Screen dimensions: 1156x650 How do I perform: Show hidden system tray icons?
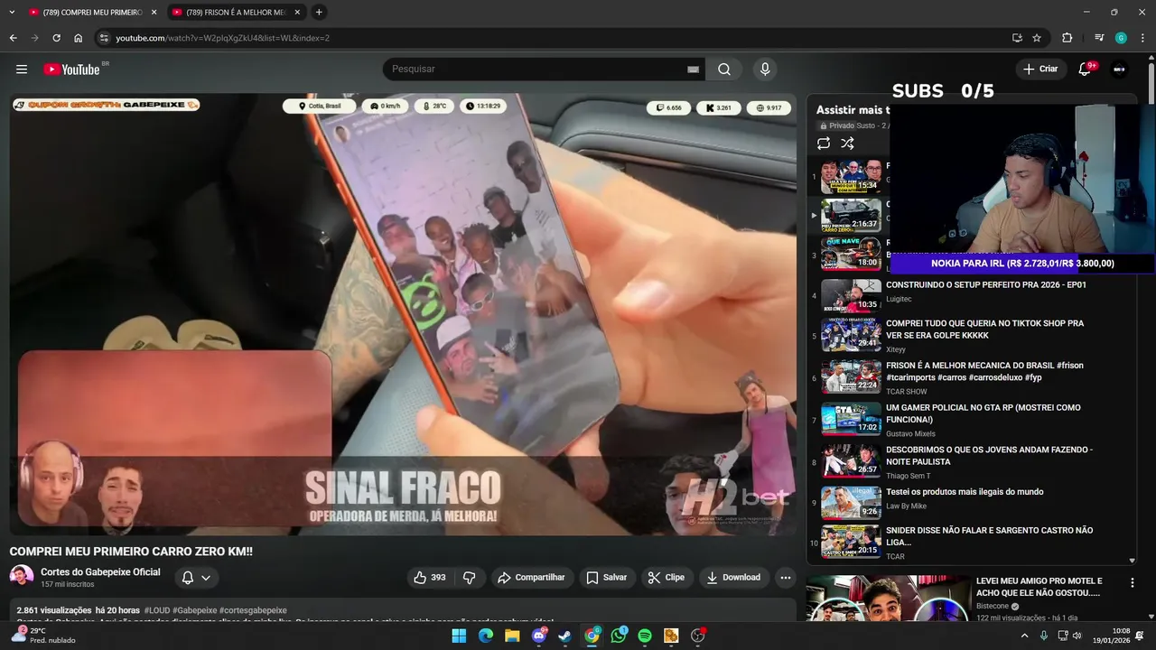coord(1024,636)
